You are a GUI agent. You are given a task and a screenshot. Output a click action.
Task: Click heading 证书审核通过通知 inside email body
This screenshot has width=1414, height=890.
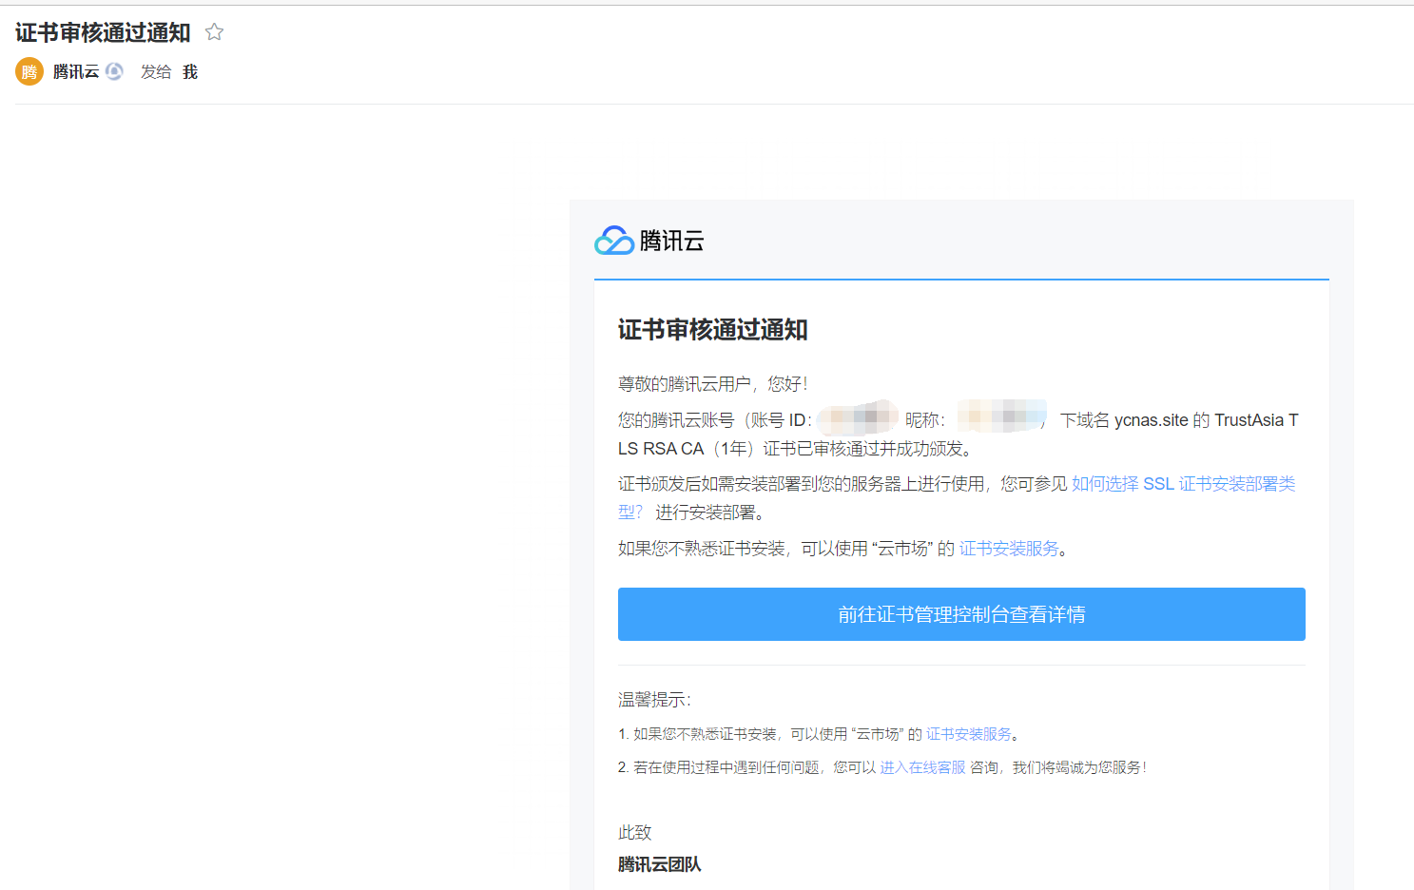tap(713, 330)
